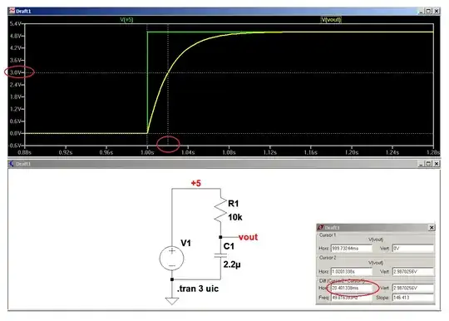
Task: Click the cursor dialog's title bar icon
Action: point(320,227)
